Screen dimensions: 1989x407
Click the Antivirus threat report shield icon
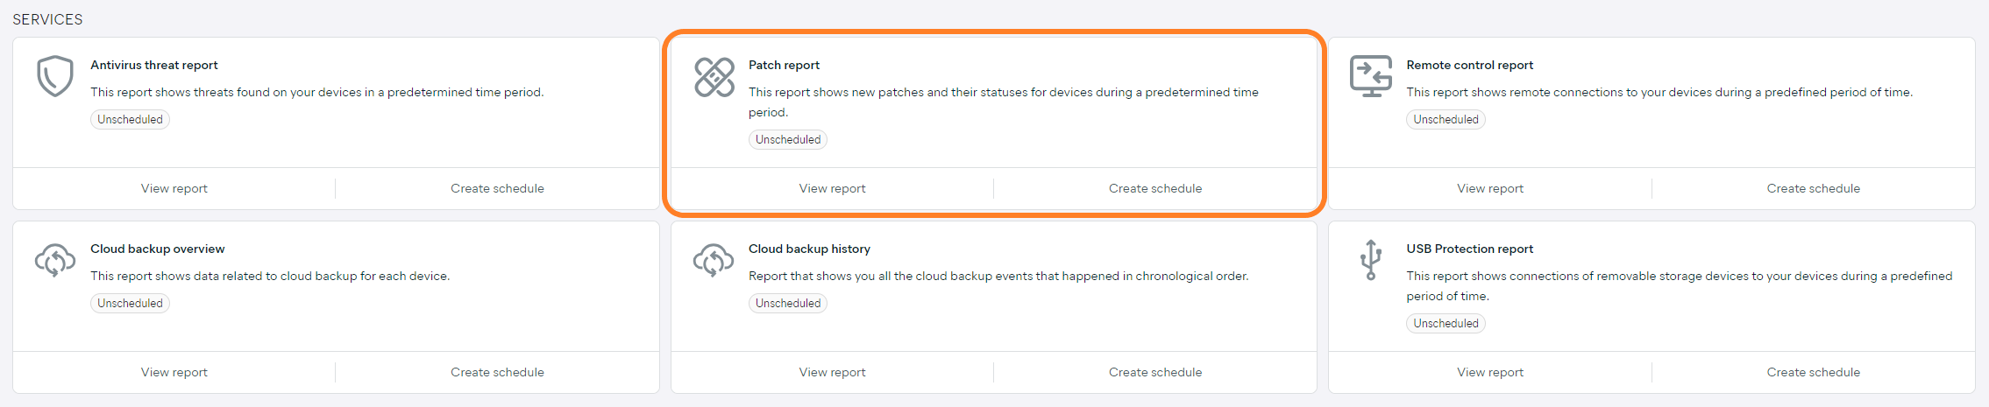[54, 76]
